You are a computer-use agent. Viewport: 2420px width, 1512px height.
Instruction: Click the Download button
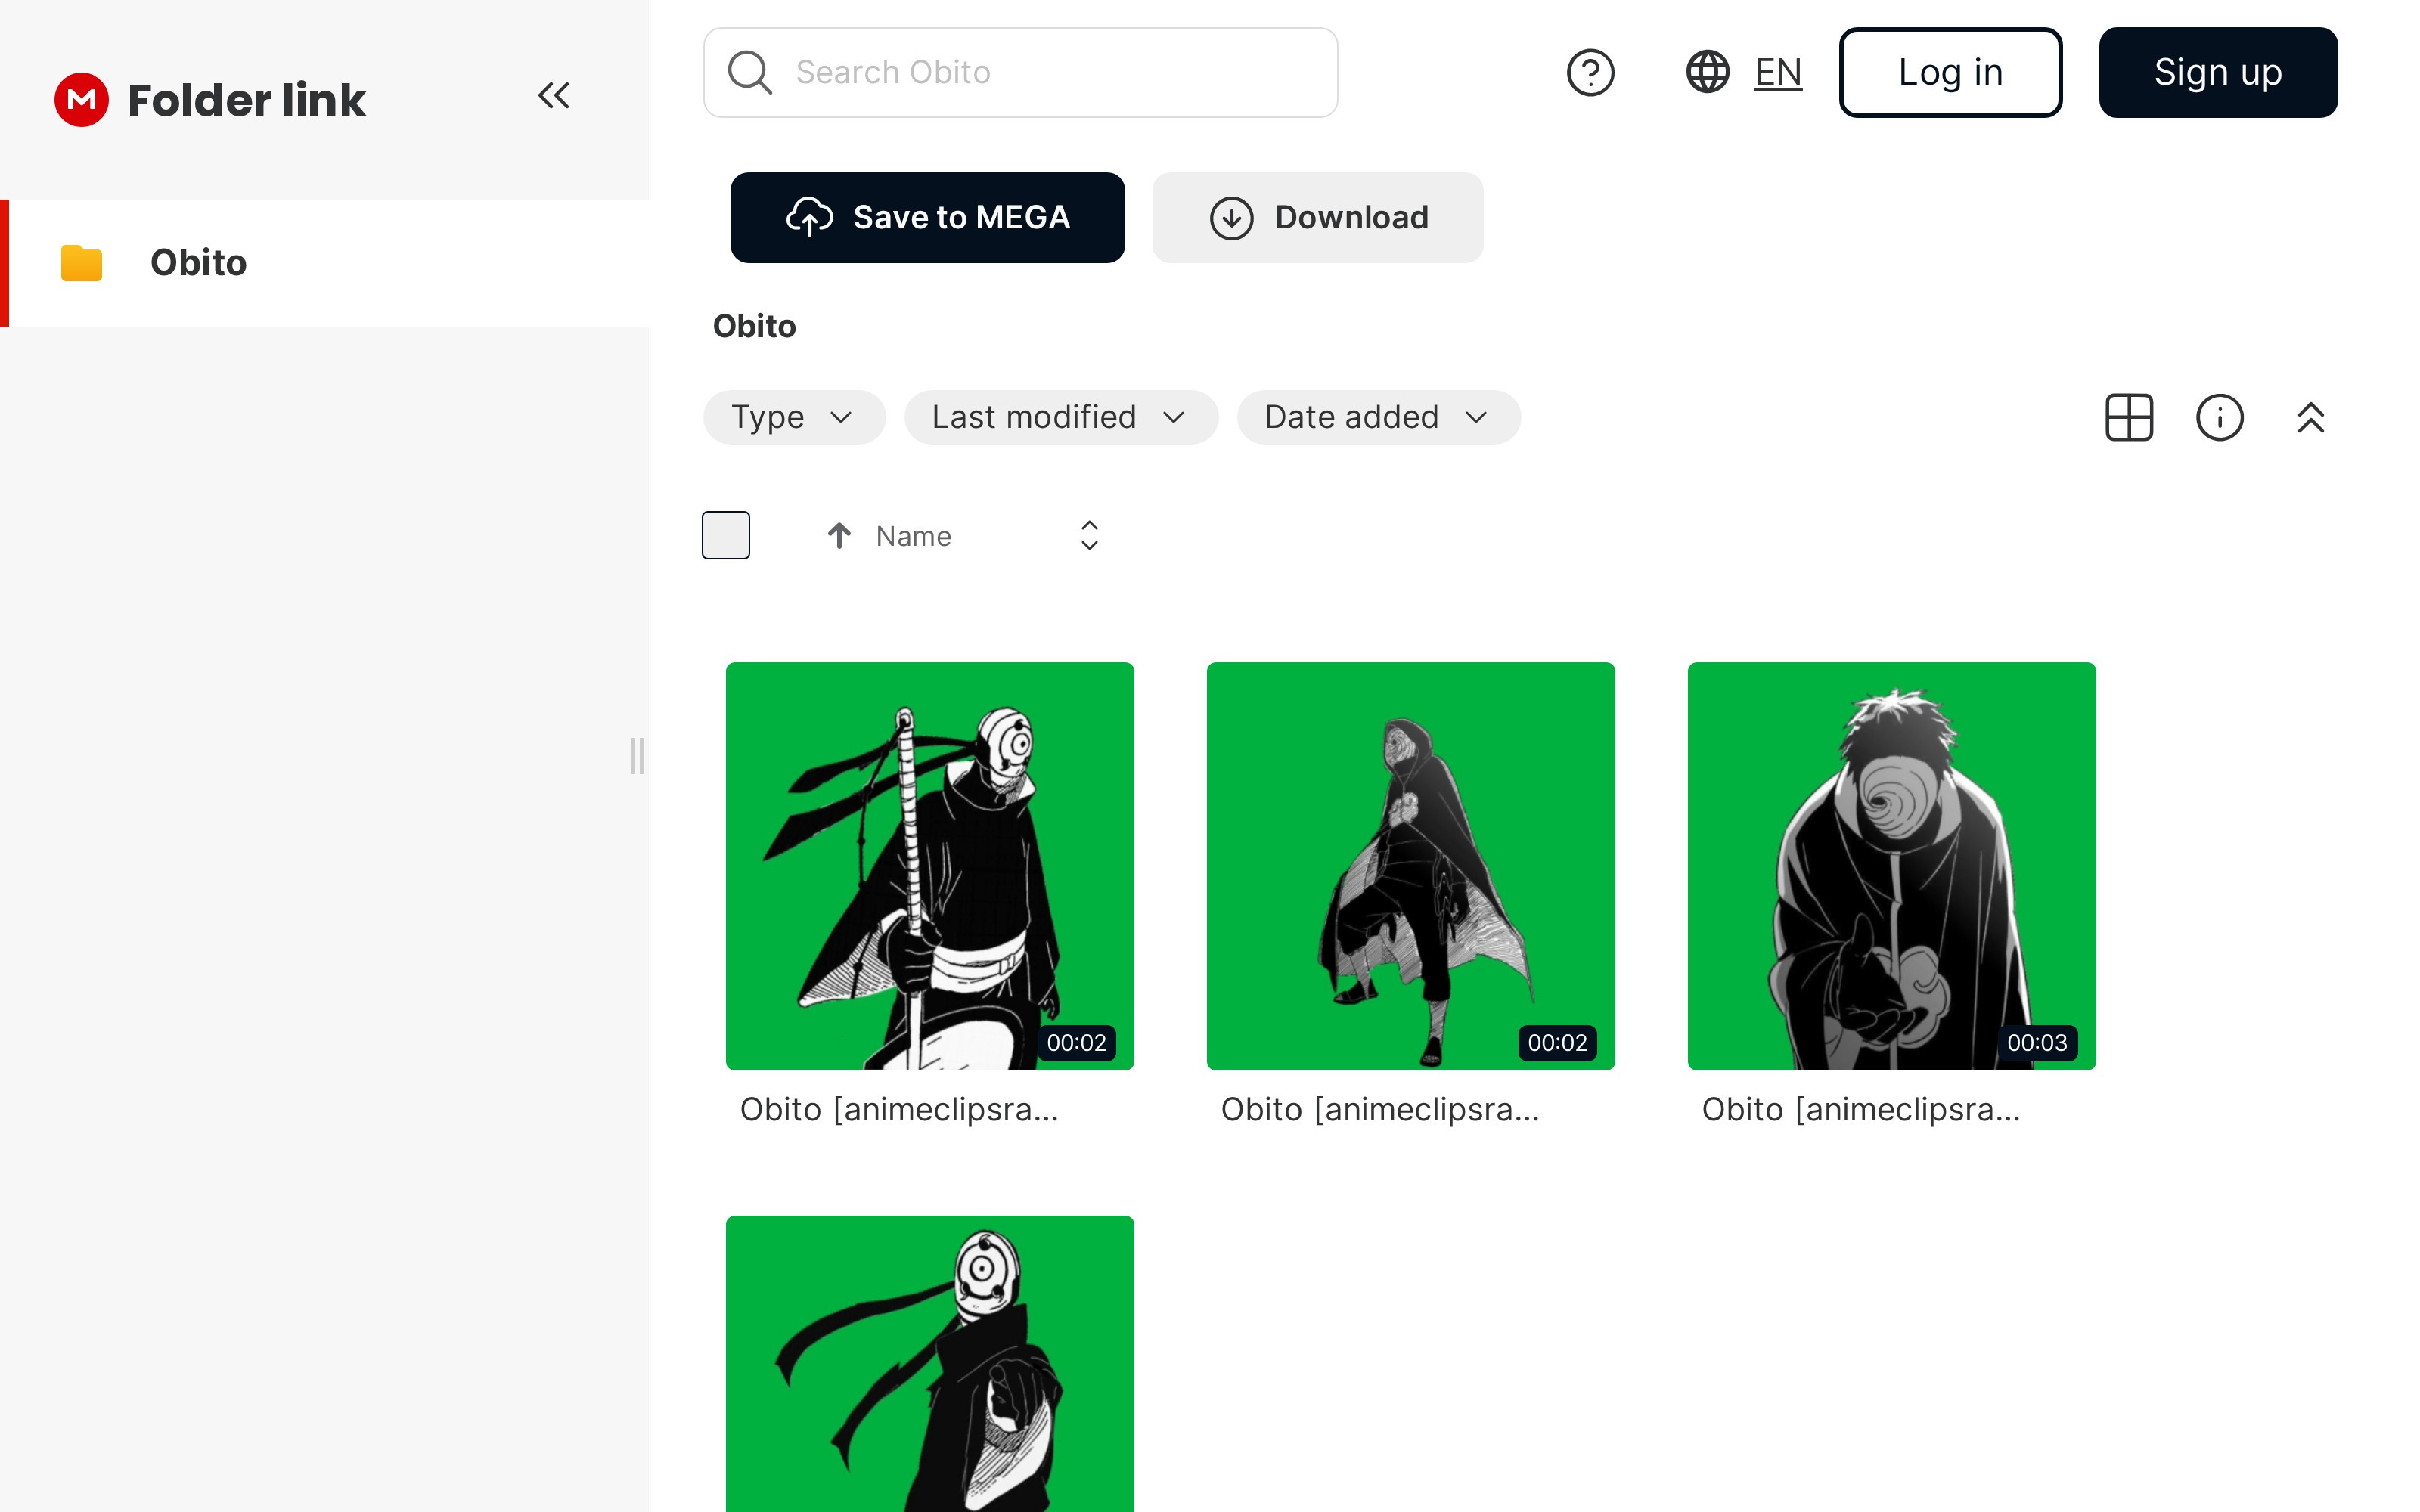pos(1317,217)
